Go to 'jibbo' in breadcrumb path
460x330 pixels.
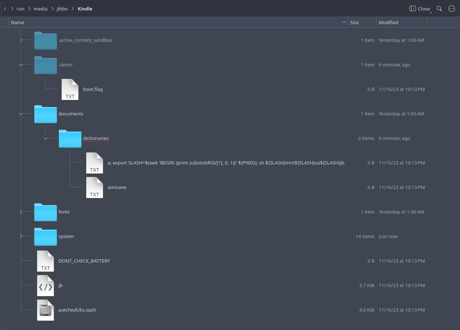62,9
